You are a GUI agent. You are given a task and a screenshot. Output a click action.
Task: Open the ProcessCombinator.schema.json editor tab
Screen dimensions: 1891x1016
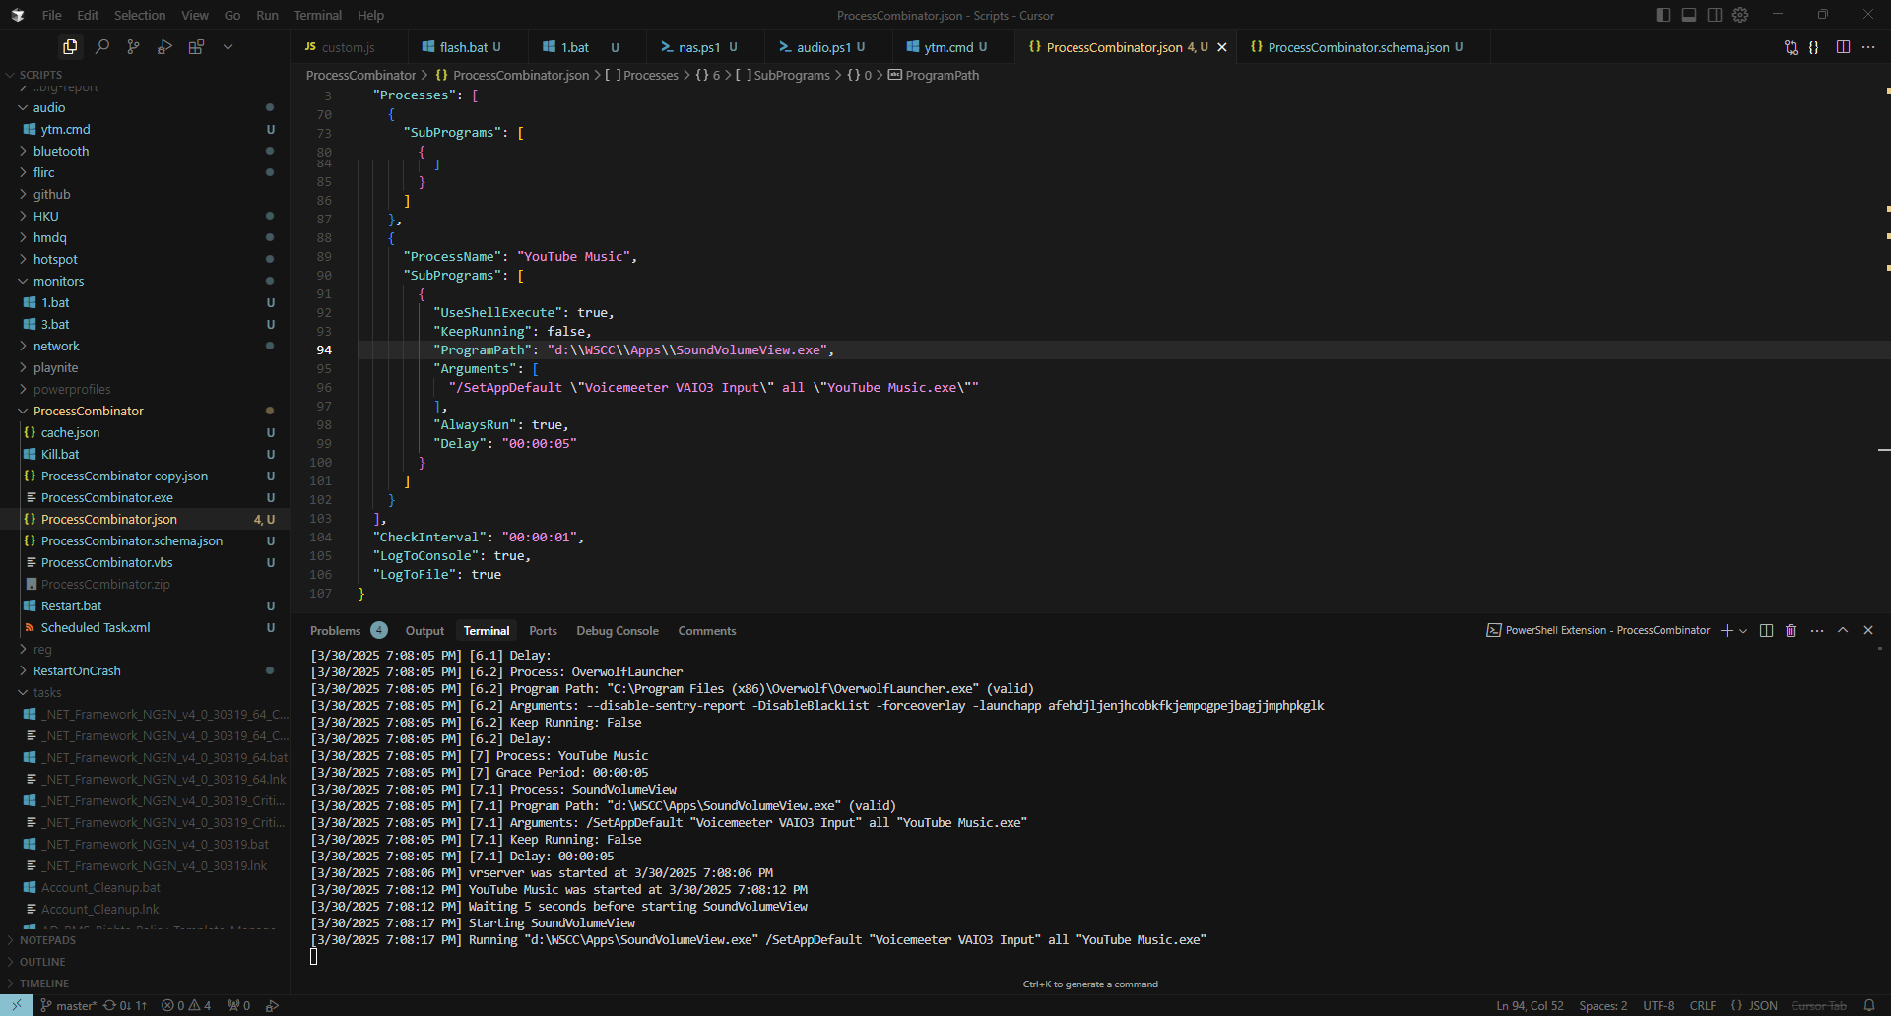pos(1357,47)
